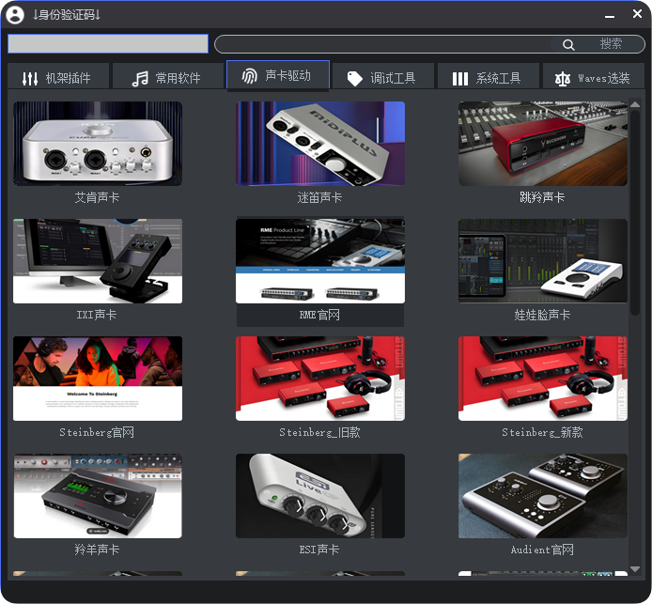Click the user avatar profile icon
Viewport: 652px width, 604px height.
[x=15, y=14]
